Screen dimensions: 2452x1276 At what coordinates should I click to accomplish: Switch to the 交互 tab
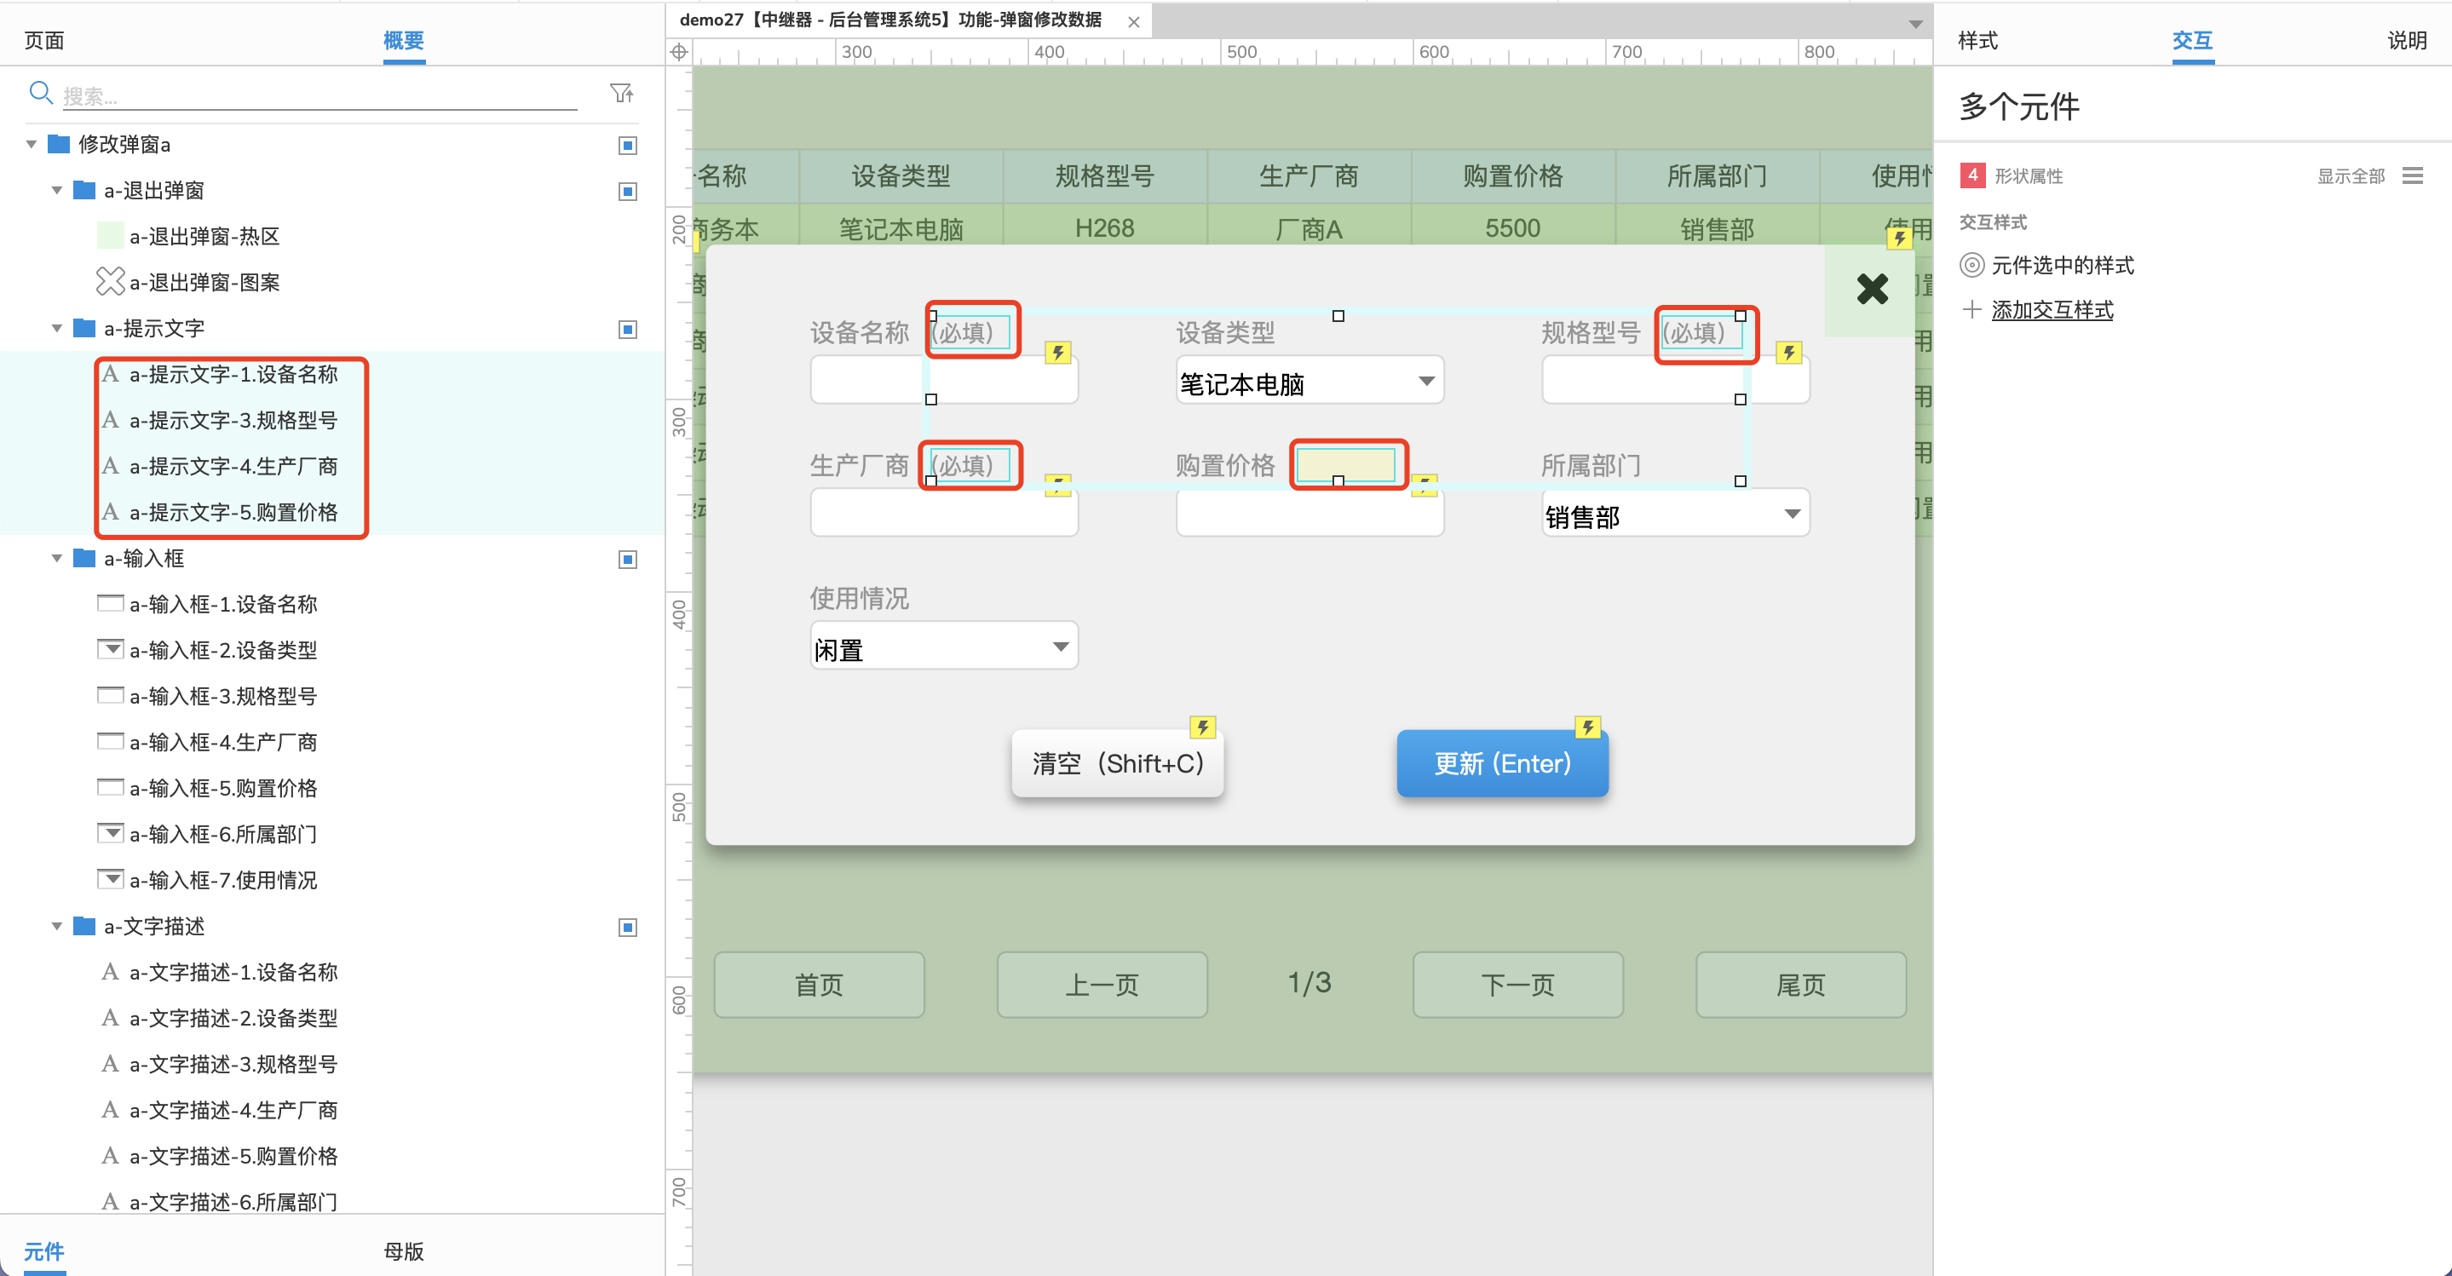[x=2192, y=40]
